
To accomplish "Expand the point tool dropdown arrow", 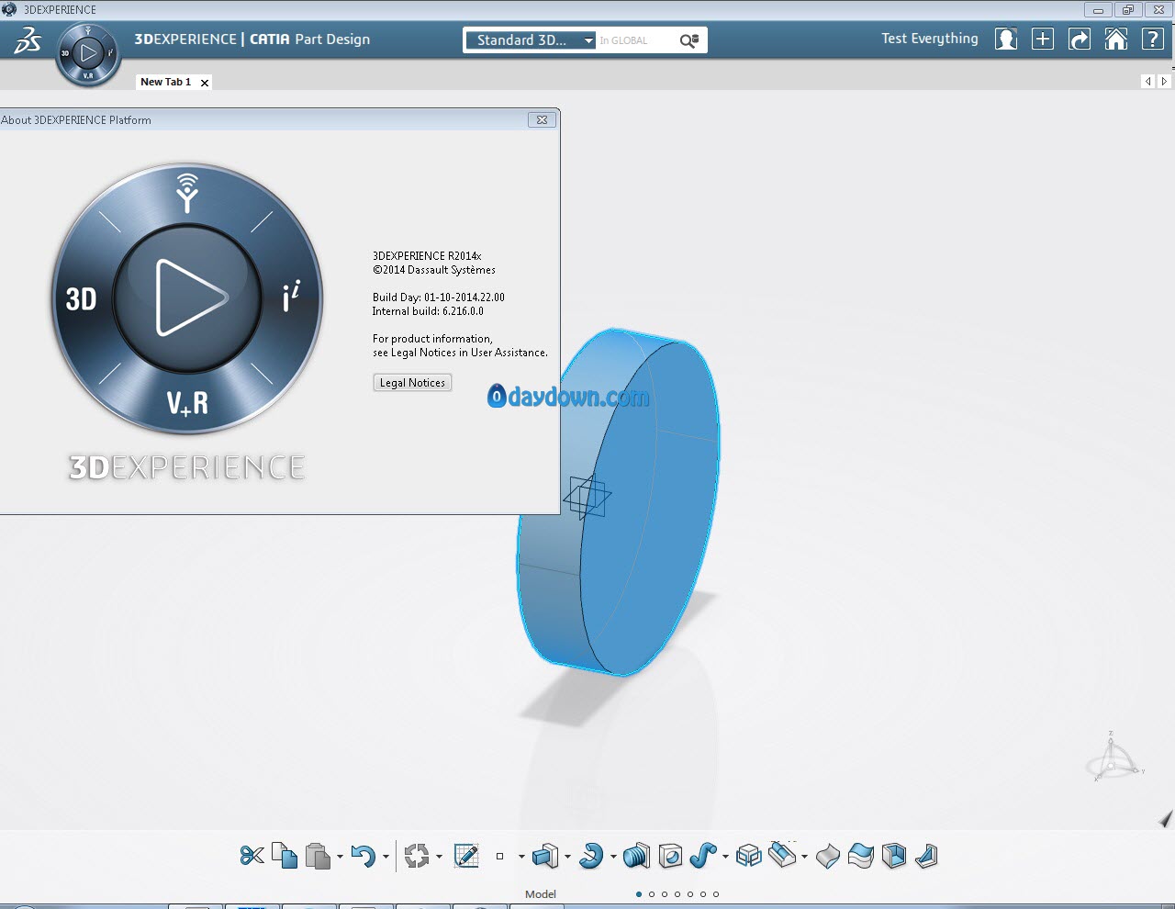I will click(x=521, y=857).
